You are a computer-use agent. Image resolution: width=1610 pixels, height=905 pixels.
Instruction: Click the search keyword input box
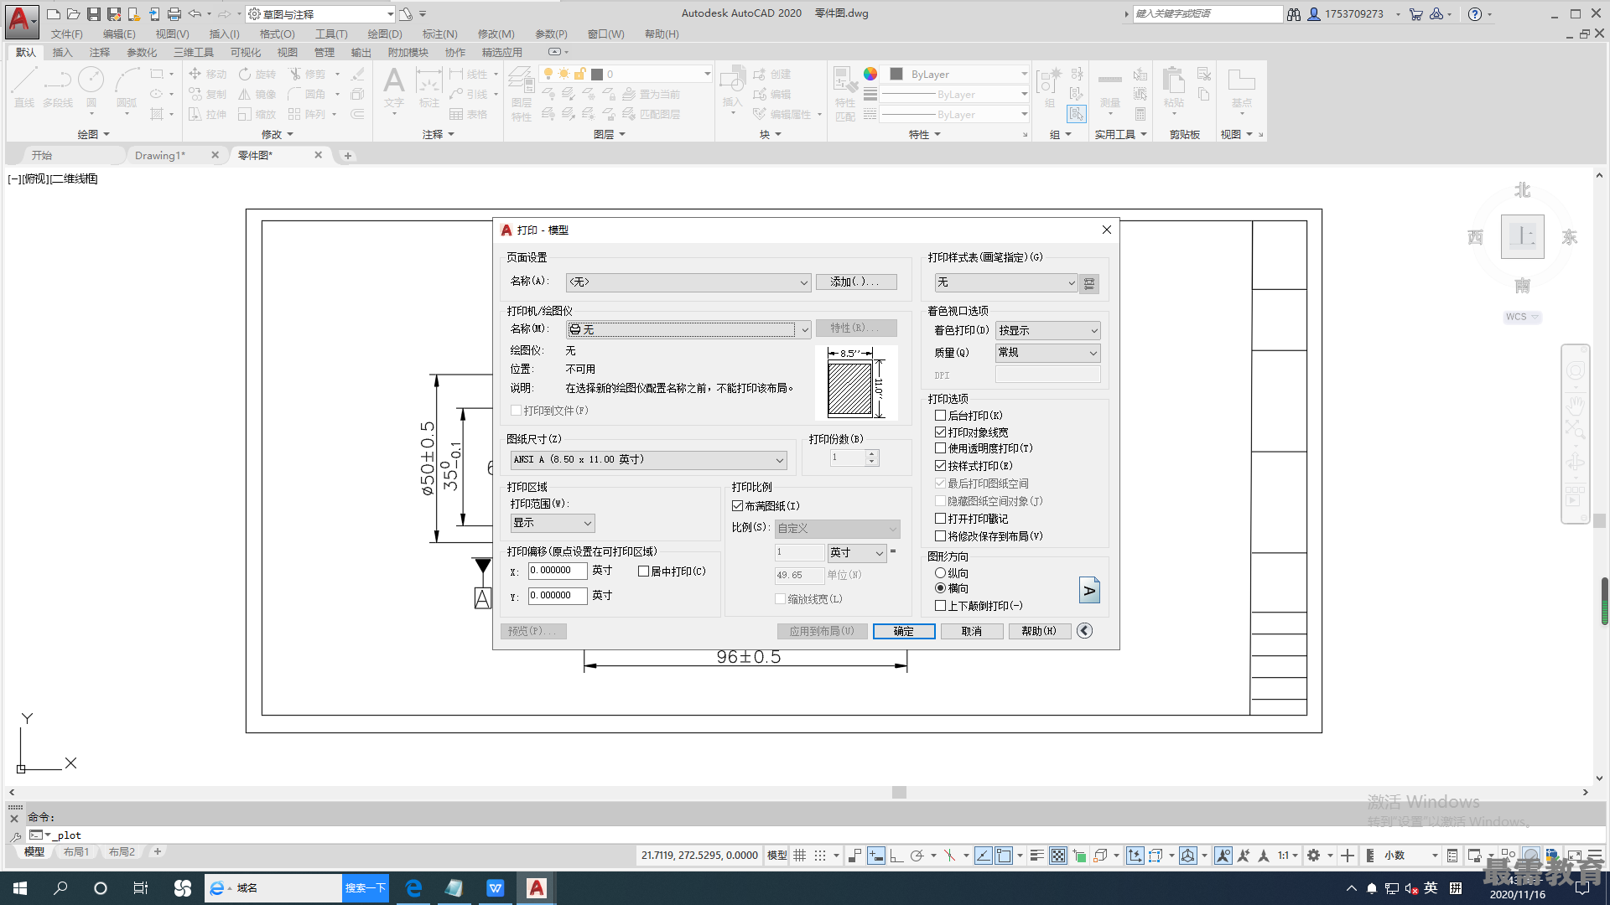pos(1207,14)
